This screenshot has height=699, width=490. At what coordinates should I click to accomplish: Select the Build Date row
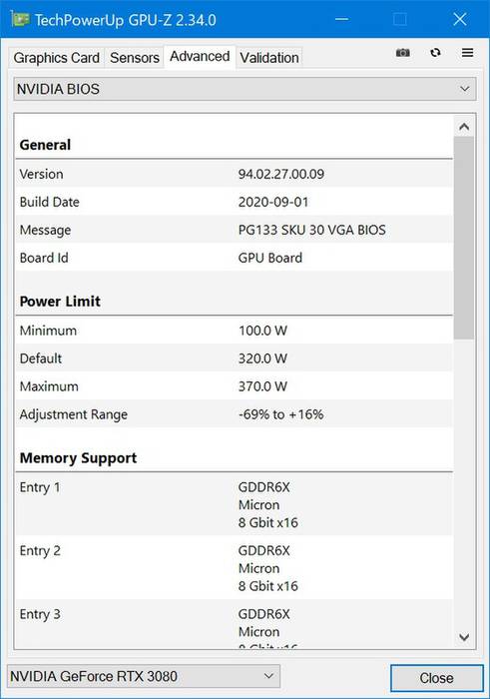[x=234, y=202]
